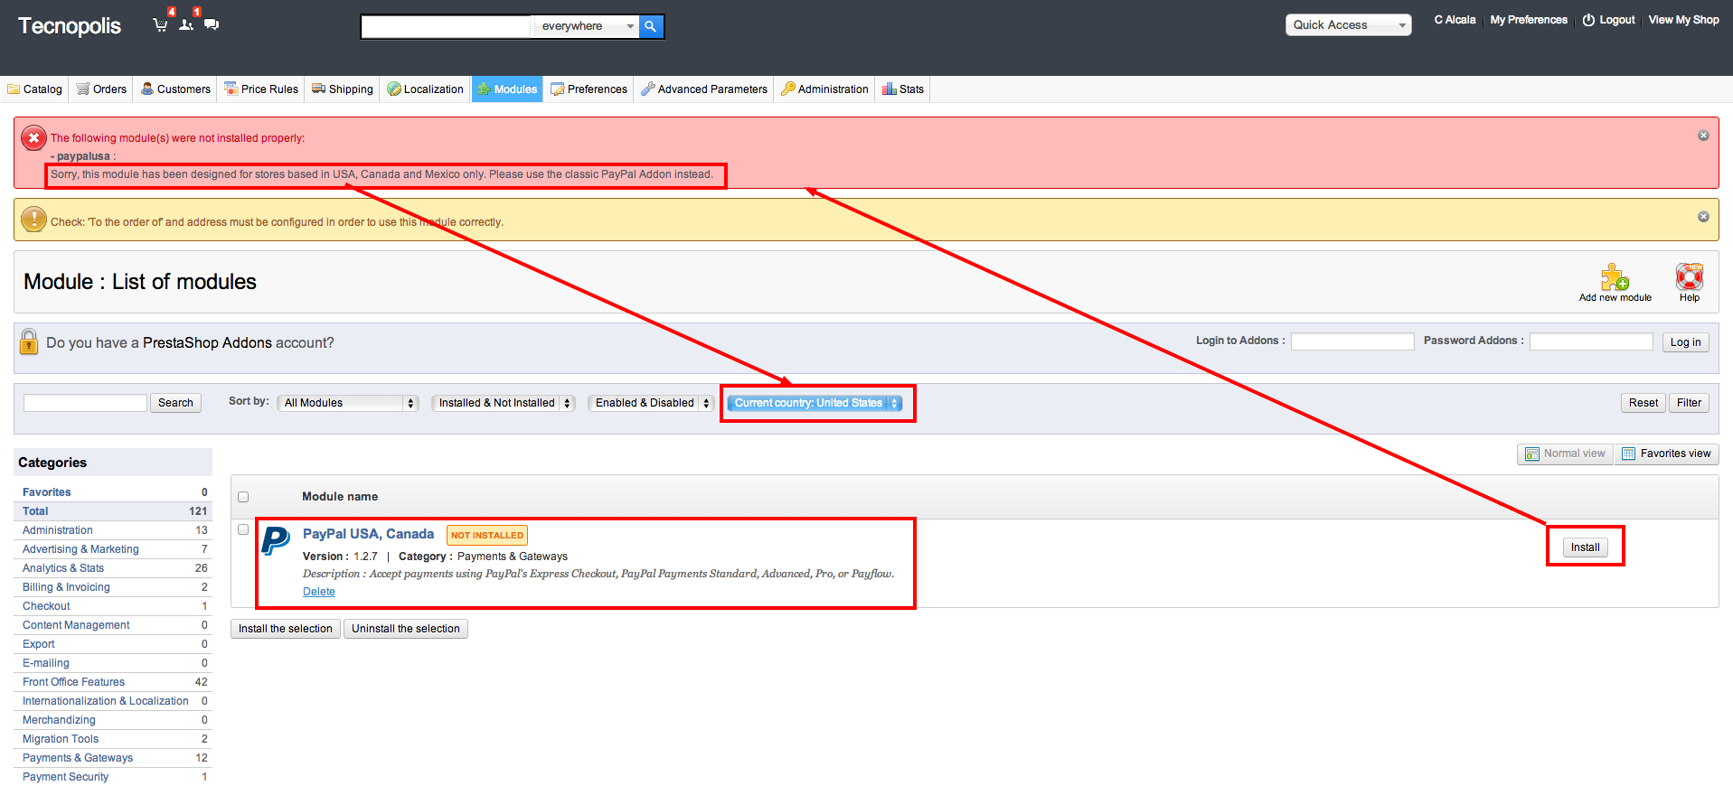Open the Enabled & Disabled dropdown
Viewport: 1733px width, 786px height.
(651, 403)
